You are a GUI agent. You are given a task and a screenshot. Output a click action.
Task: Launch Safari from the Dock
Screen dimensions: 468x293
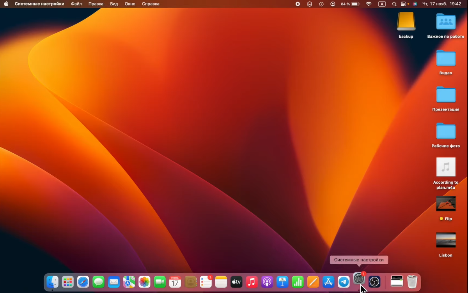click(x=83, y=282)
